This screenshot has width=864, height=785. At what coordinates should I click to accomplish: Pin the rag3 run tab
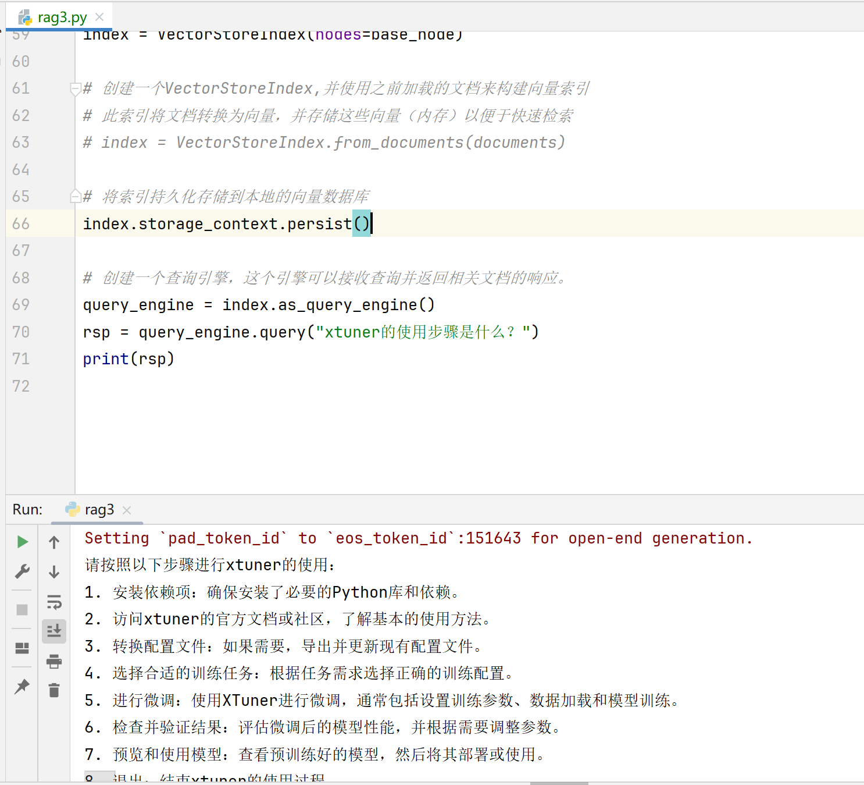pos(22,686)
